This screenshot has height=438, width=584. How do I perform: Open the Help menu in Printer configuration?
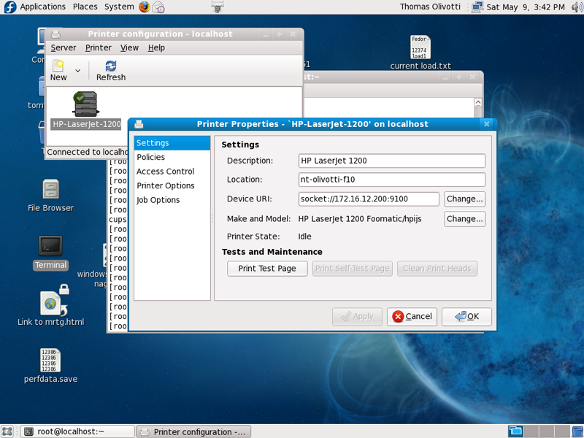(x=156, y=47)
